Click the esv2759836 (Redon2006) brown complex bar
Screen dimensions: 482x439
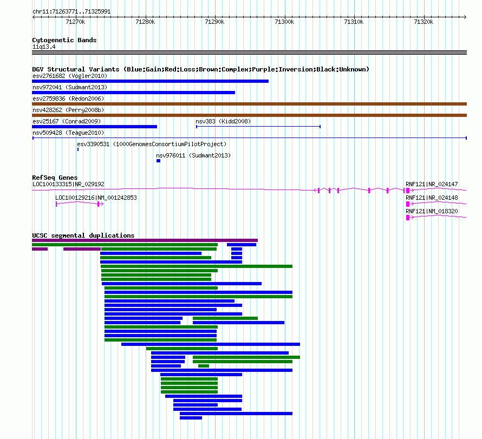pos(249,104)
